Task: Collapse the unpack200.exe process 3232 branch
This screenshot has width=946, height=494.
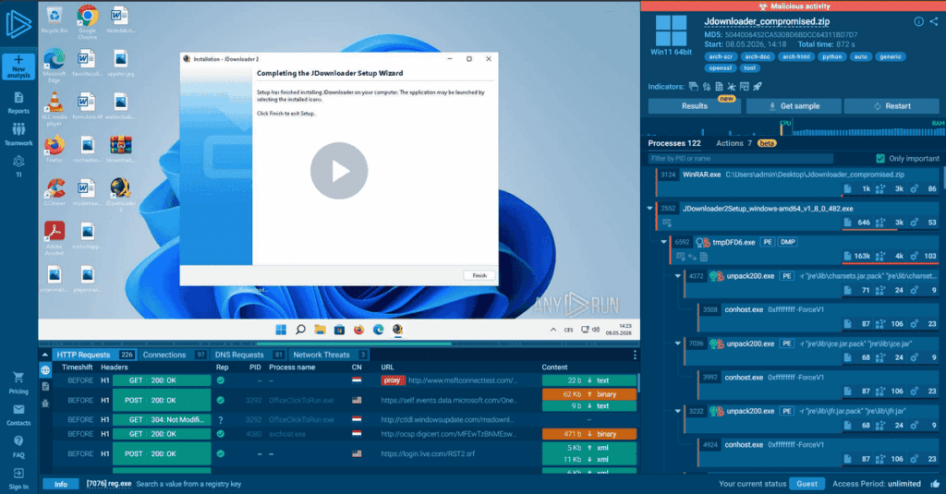Action: [x=677, y=412]
